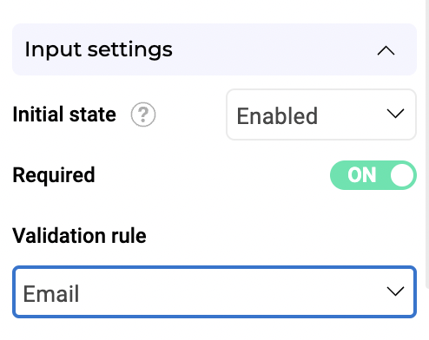The image size is (429, 340).
Task: Open the Enabled initial state dropdown
Action: 321,114
